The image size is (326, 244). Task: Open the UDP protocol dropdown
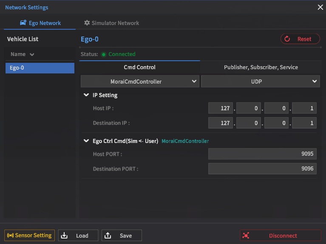click(x=260, y=81)
